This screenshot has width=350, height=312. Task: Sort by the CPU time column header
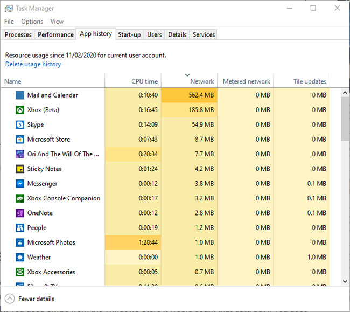[133, 81]
